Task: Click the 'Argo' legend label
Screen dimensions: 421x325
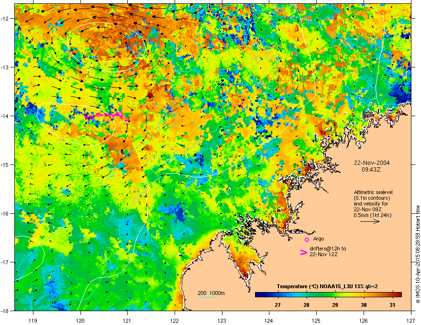Action: pos(319,238)
